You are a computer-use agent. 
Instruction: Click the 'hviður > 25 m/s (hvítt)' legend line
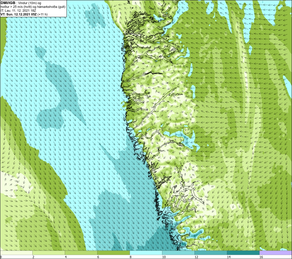pos(33,7)
